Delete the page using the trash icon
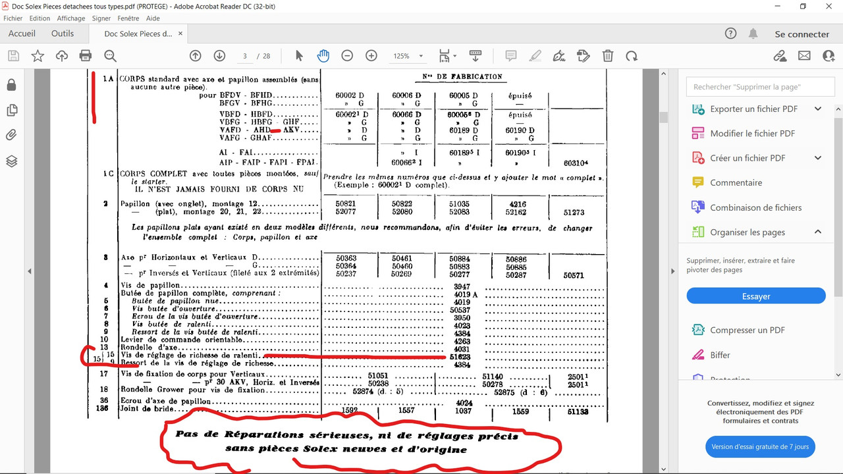This screenshot has height=474, width=843. [608, 56]
